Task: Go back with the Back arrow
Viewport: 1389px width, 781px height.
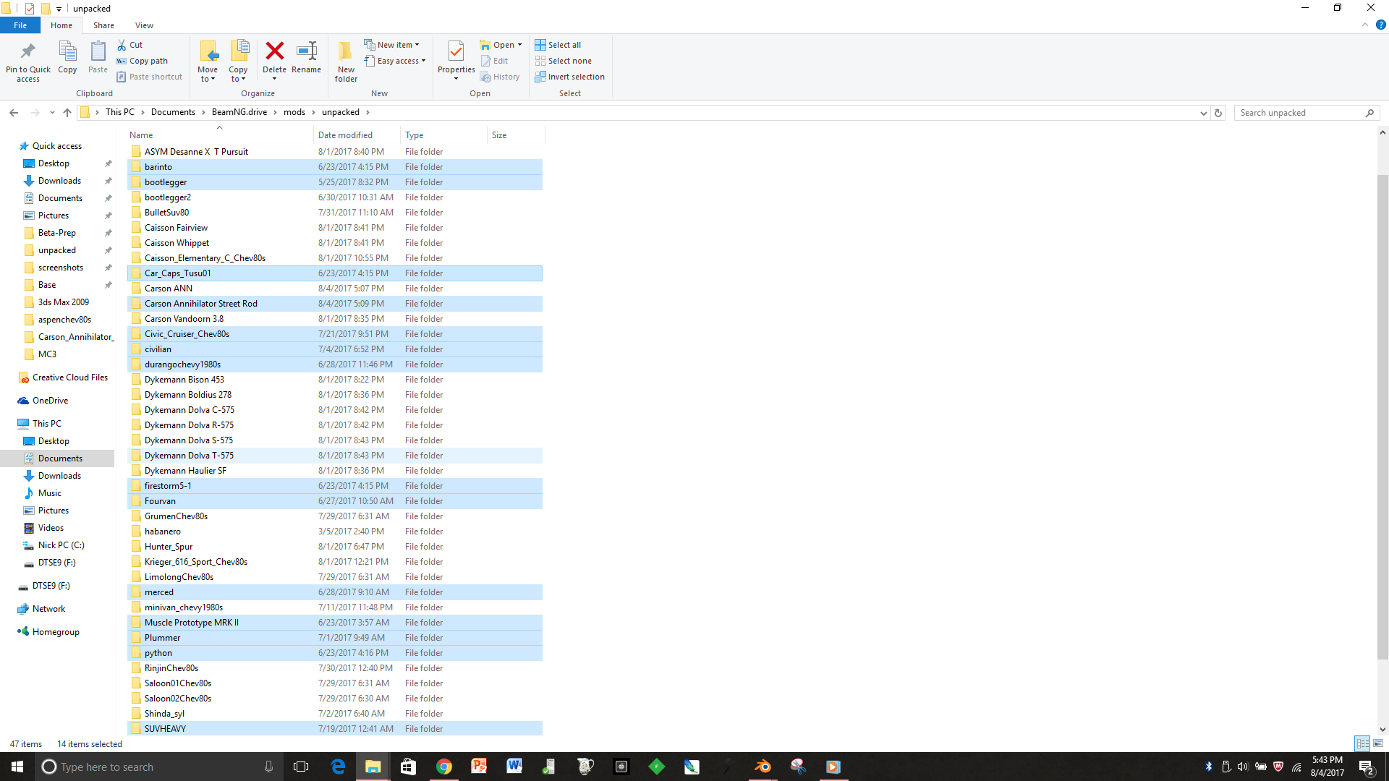Action: pos(14,112)
